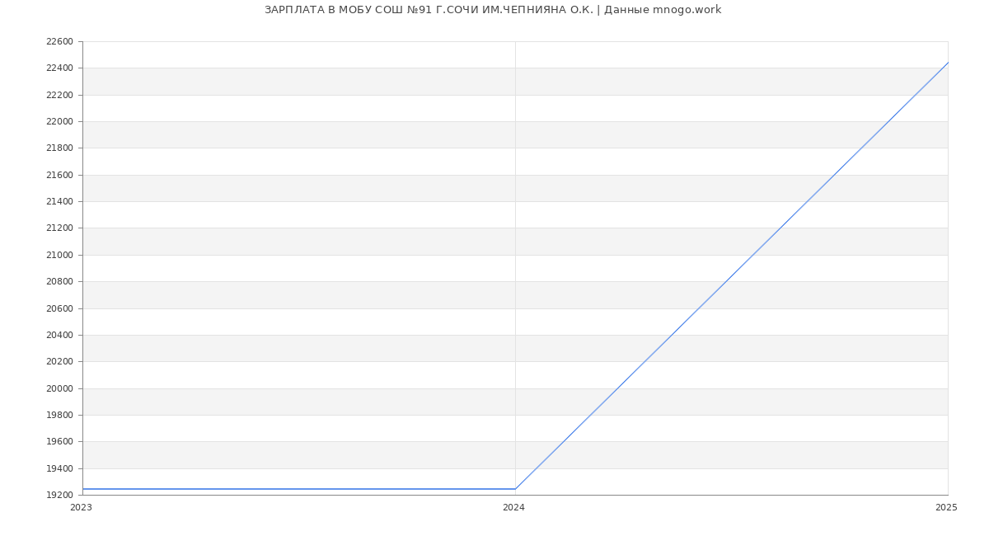Click the 22000 y-axis label
Image resolution: width=989 pixels, height=536 pixels.
(59, 121)
